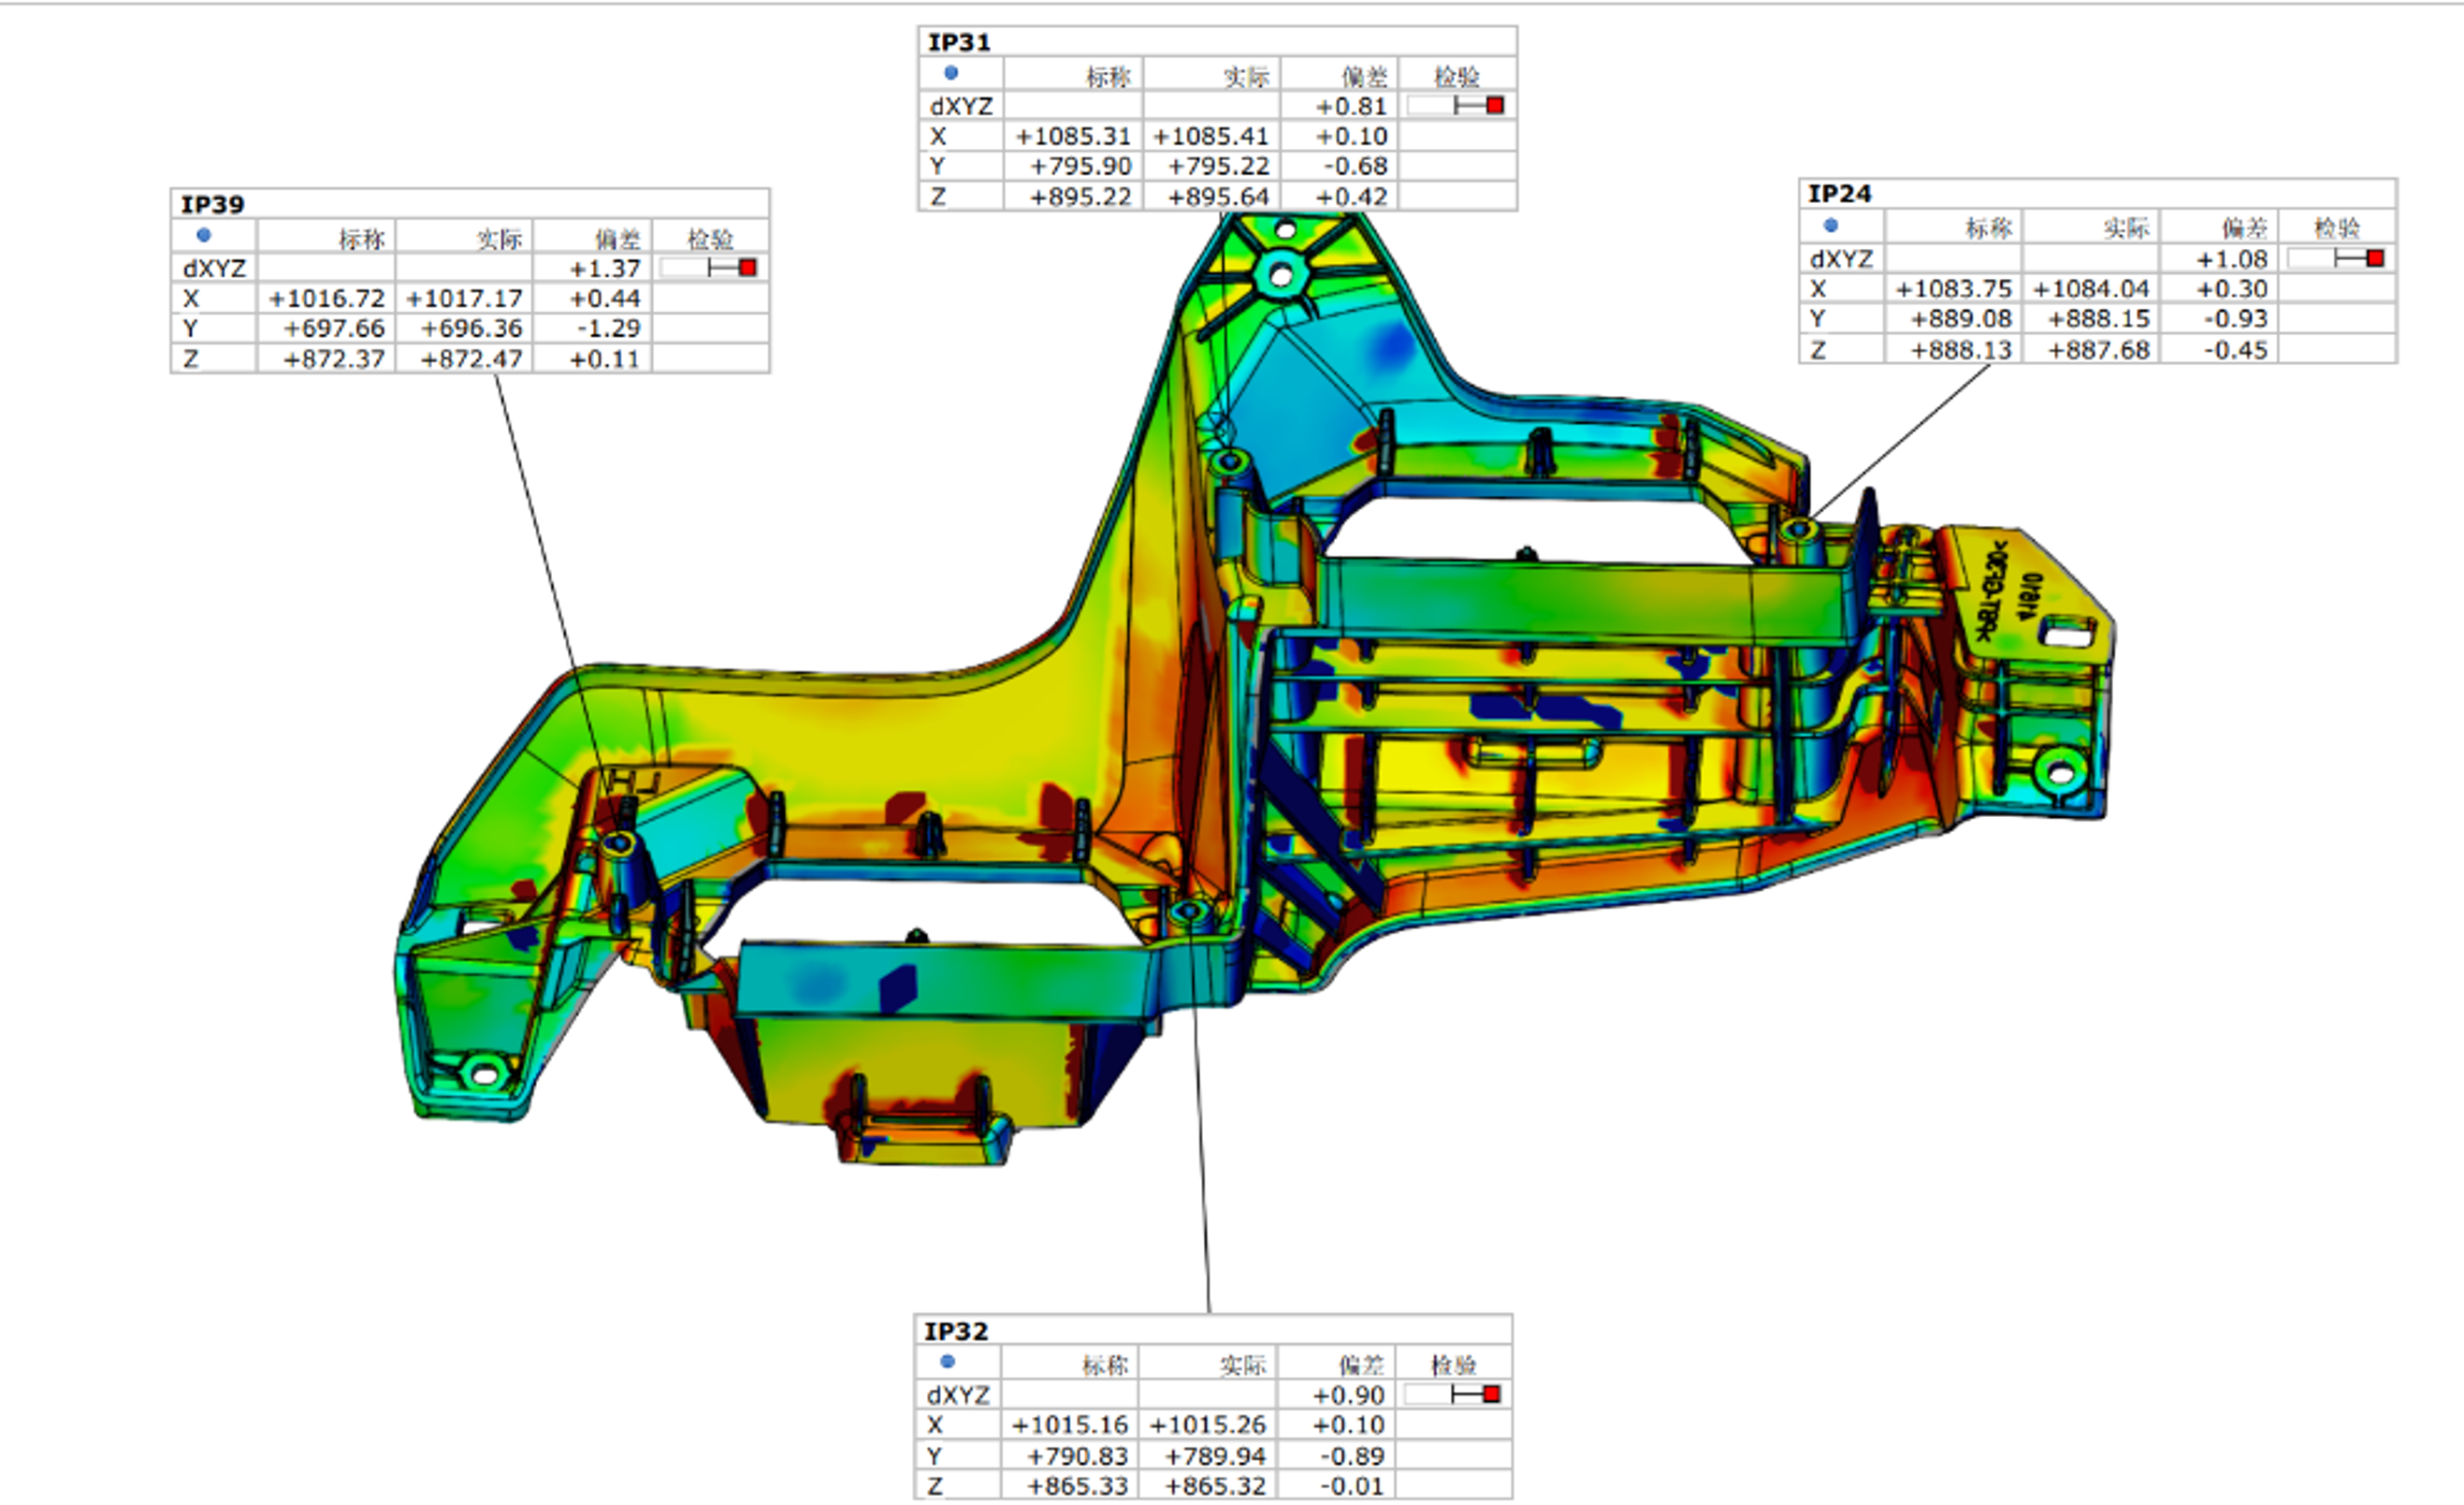The width and height of the screenshot is (2464, 1505).
Task: Select the Y nominal value +889.08 in IP24
Action: 1960,318
